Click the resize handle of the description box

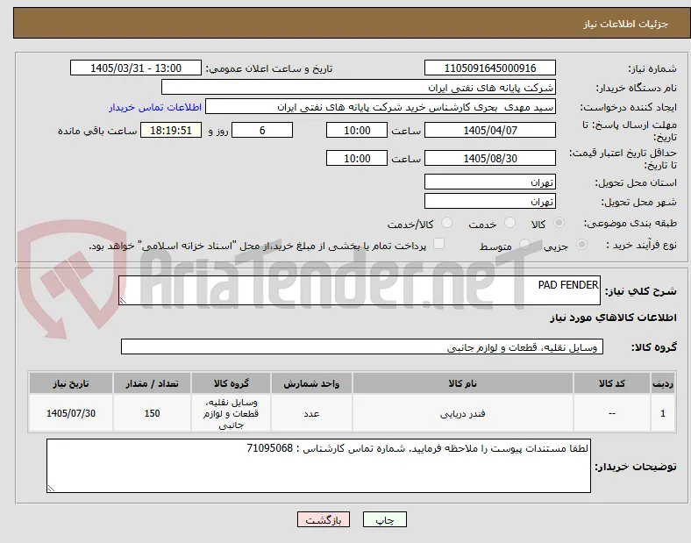coord(123,301)
